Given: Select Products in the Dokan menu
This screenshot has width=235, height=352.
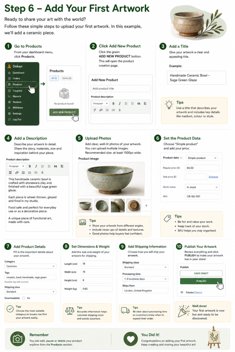Looking at the screenshot, I should pyautogui.click(x=22, y=85).
